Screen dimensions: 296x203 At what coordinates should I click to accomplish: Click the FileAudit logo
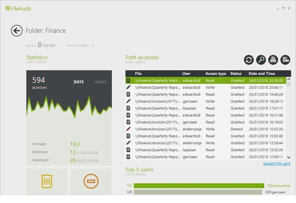tap(19, 8)
